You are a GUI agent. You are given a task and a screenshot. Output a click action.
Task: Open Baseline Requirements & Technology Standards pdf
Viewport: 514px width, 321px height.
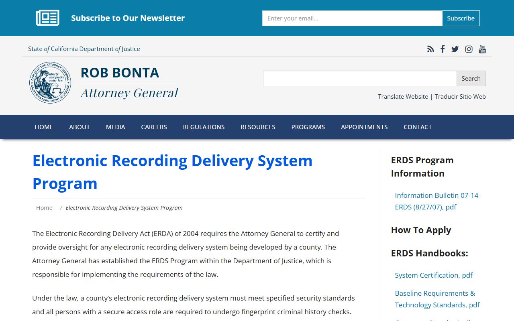[x=437, y=299]
